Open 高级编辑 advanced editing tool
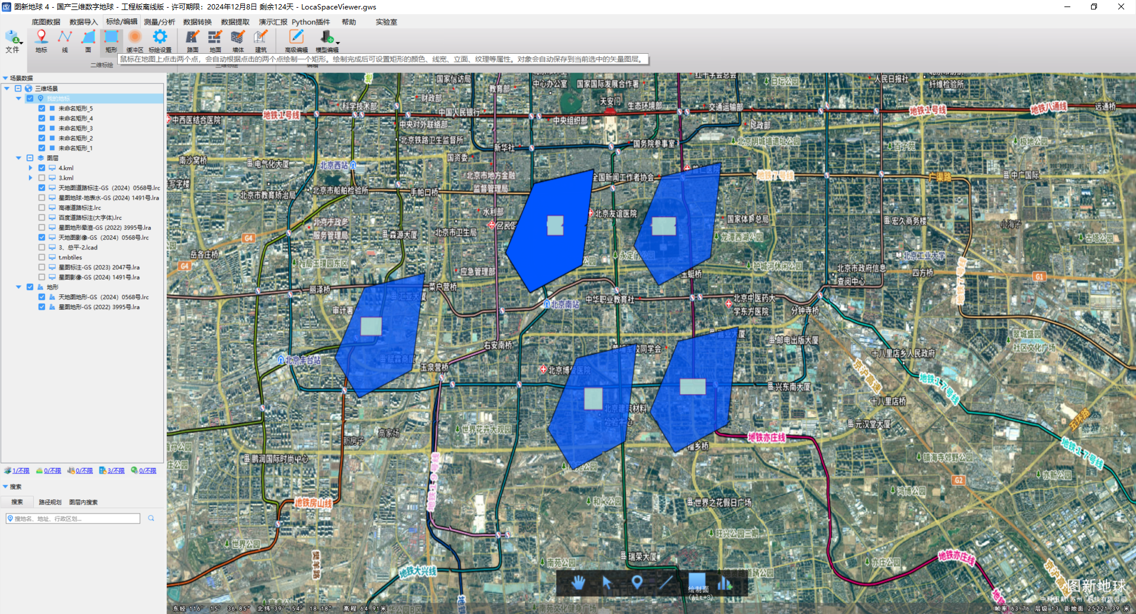This screenshot has height=614, width=1136. [x=296, y=41]
